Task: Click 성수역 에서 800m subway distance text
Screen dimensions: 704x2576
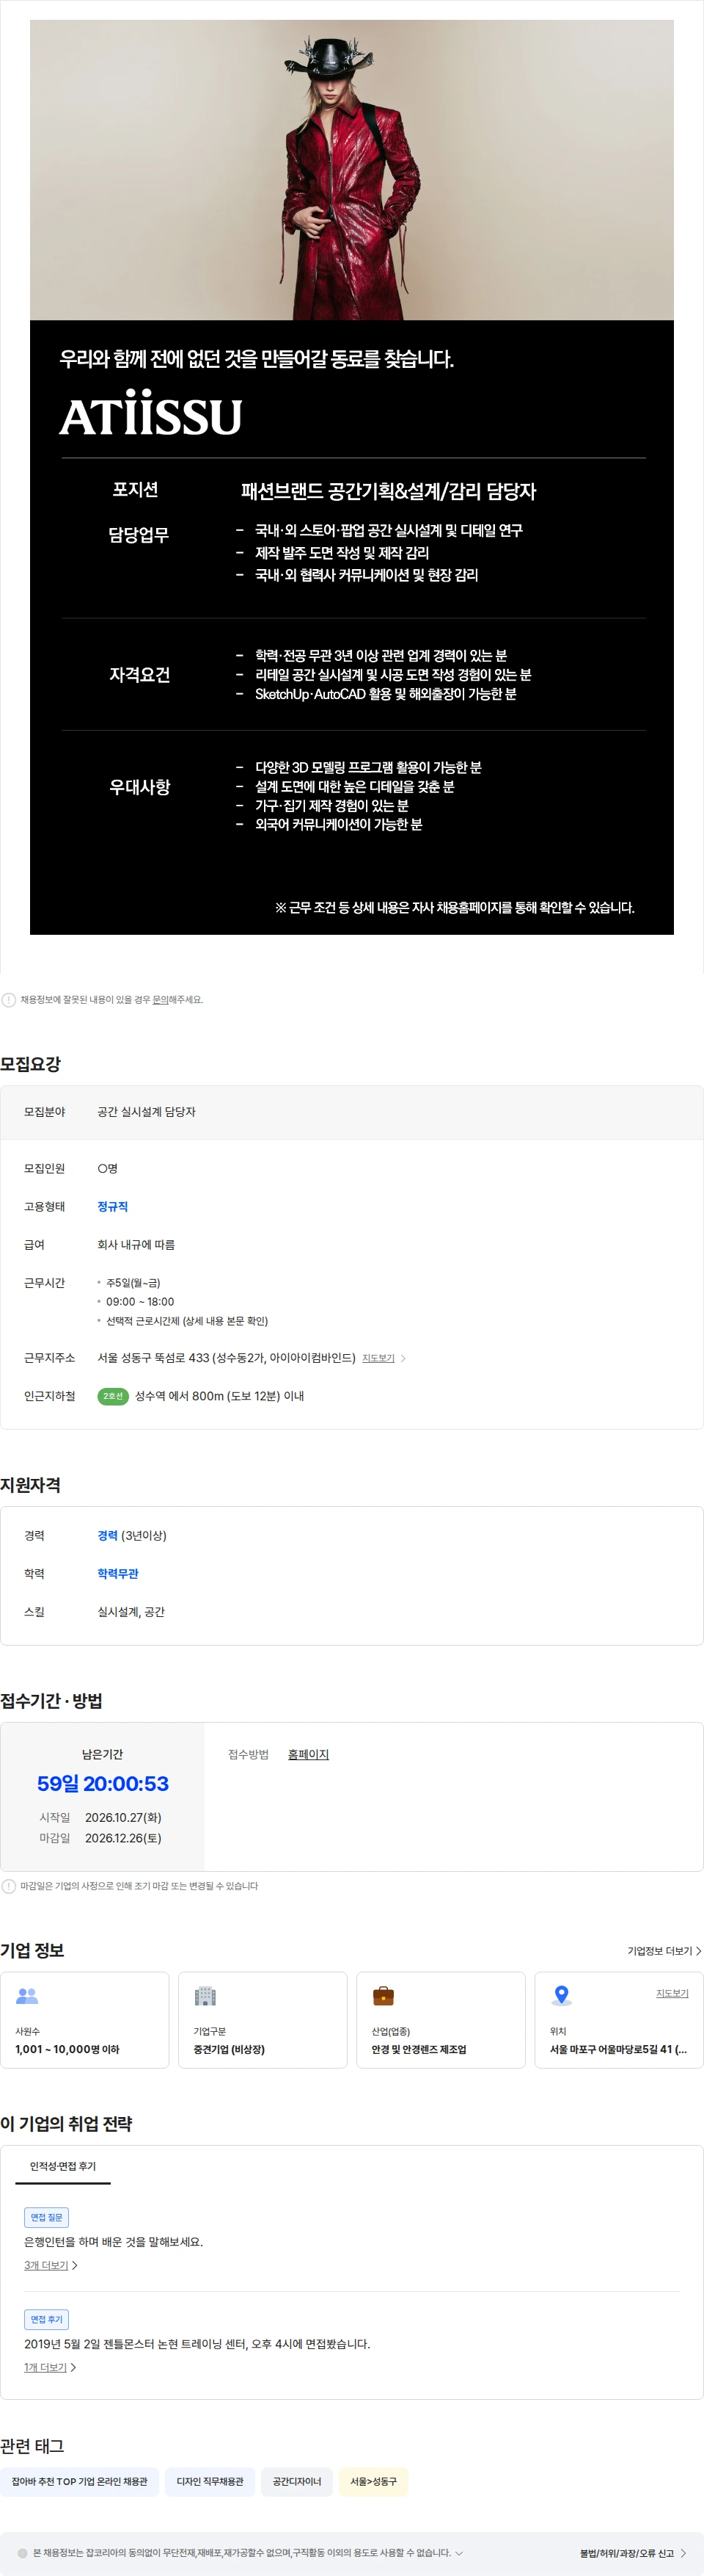Action: coord(220,1396)
